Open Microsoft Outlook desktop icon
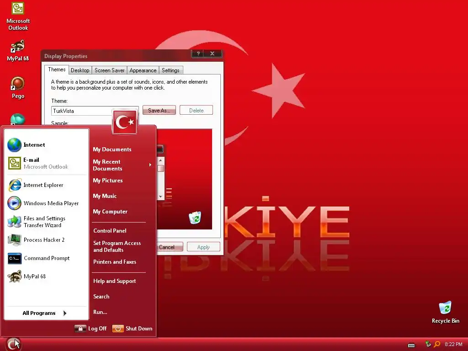This screenshot has height=351, width=468. 18,16
